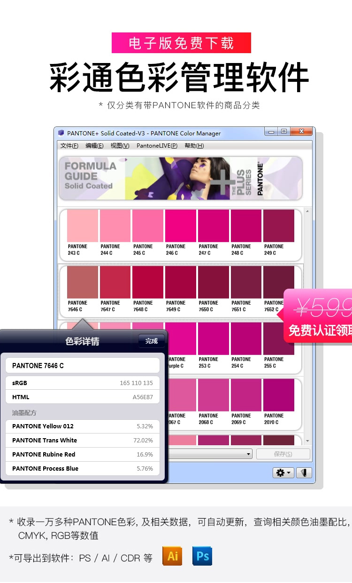
Task: Open the gear settings dropdown button
Action: [x=283, y=473]
